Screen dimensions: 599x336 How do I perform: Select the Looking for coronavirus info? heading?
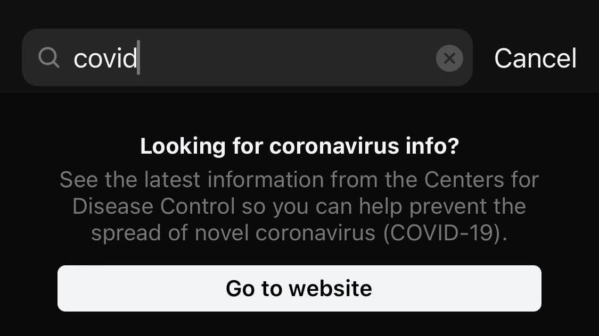[299, 146]
